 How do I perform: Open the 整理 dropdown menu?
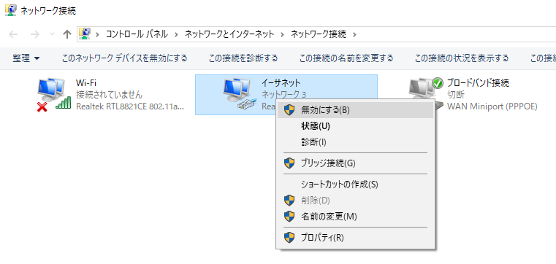coord(26,58)
